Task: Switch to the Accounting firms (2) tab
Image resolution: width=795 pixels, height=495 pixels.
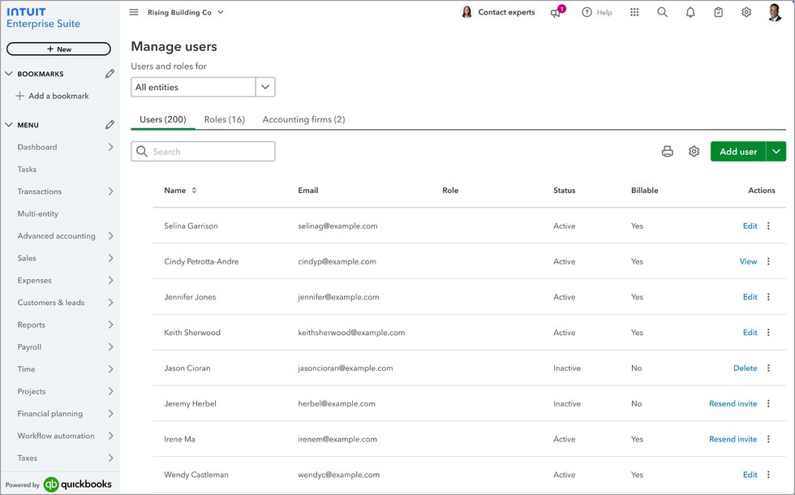Action: click(303, 119)
